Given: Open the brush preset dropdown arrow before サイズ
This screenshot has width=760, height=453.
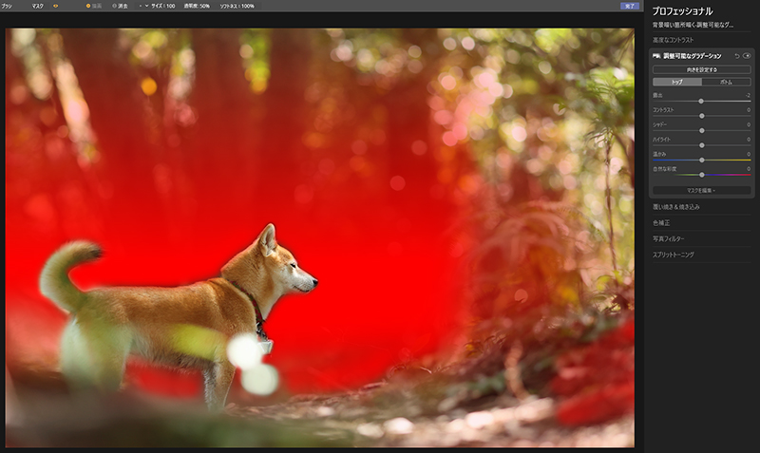Looking at the screenshot, I should coord(146,6).
